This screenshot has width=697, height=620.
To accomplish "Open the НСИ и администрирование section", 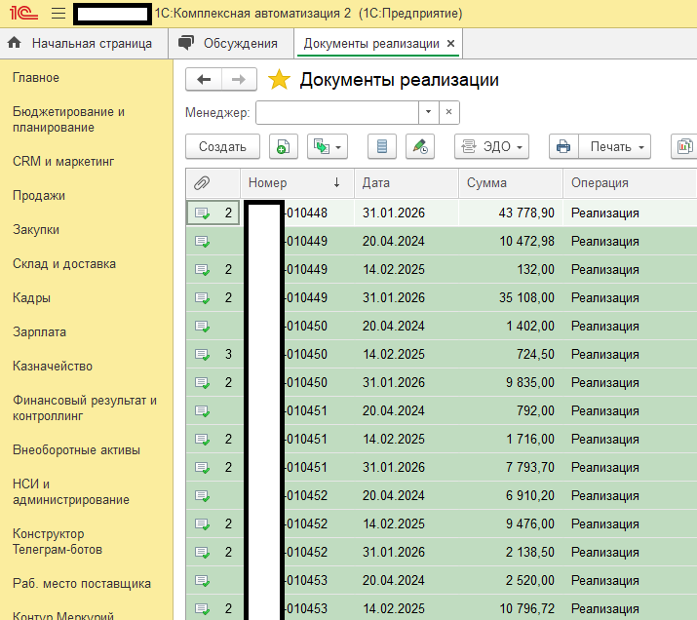I will tap(71, 491).
